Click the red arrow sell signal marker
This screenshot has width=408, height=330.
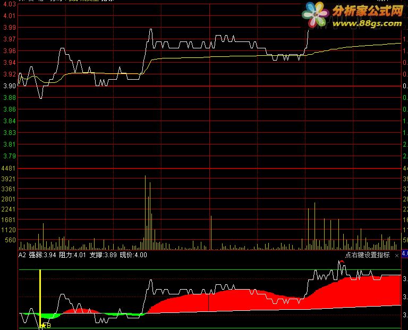coord(342,261)
